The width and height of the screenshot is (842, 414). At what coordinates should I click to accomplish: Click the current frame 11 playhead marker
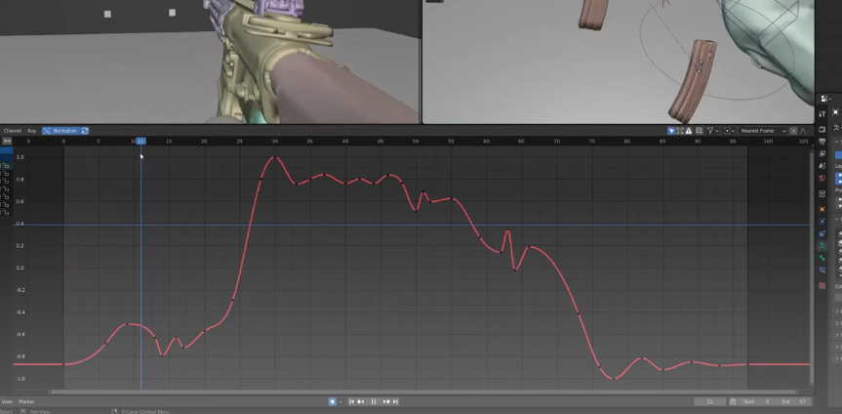click(140, 141)
